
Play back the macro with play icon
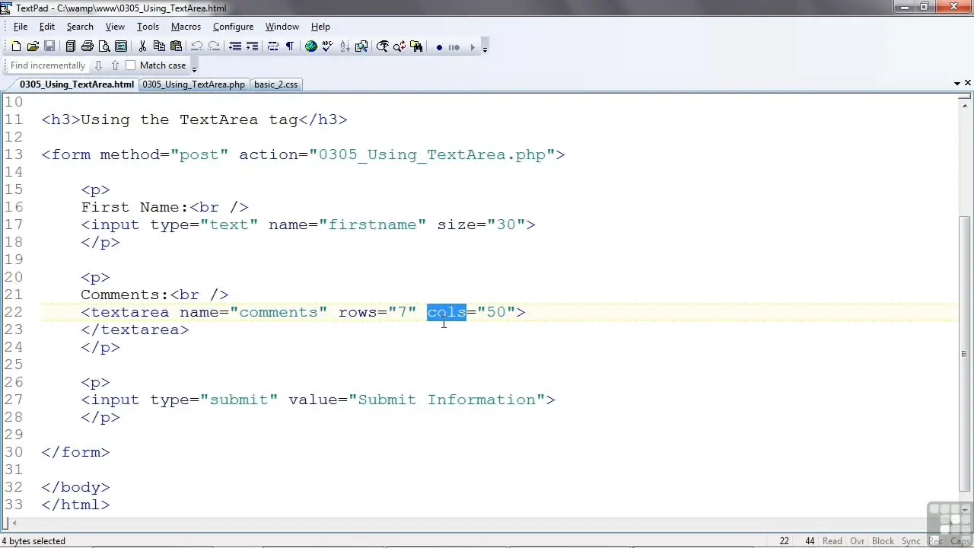click(x=472, y=47)
